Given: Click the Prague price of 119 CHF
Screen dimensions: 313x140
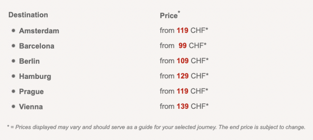Looking at the screenshot, I should pos(184,91).
